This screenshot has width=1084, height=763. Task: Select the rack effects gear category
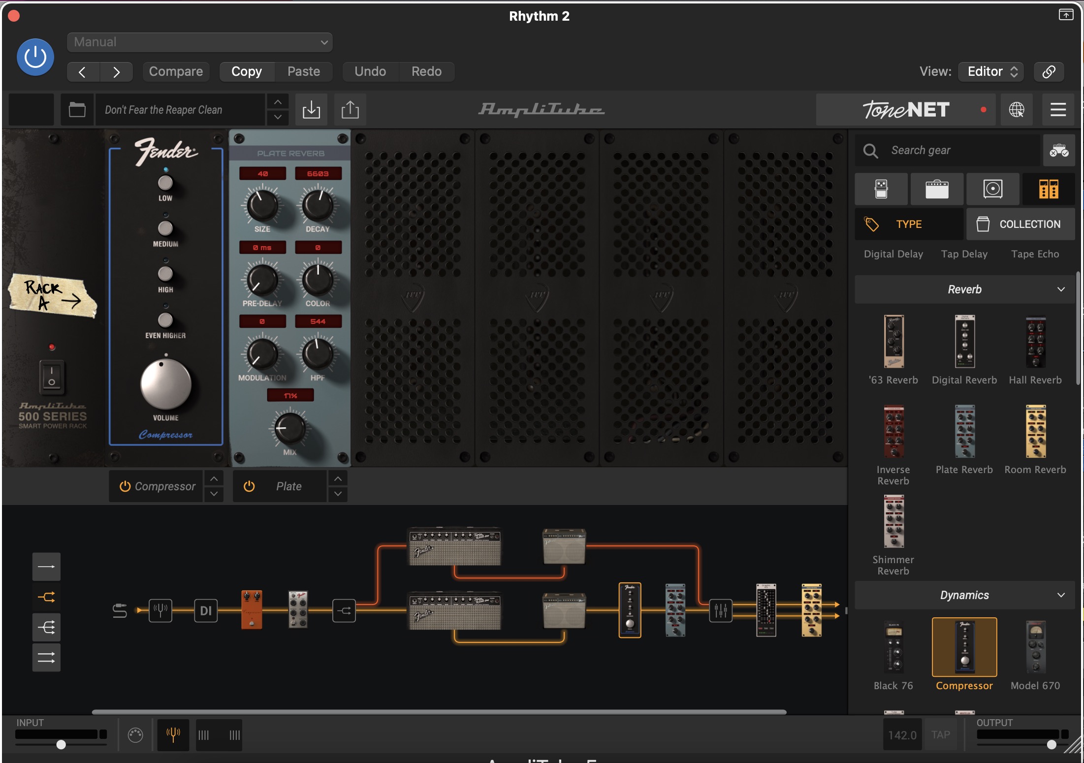click(x=1049, y=189)
